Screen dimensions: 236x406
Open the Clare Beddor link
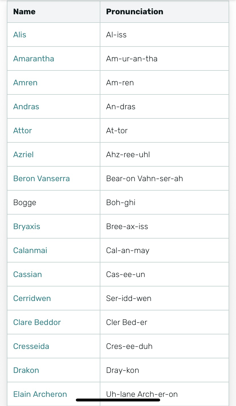pyautogui.click(x=37, y=322)
